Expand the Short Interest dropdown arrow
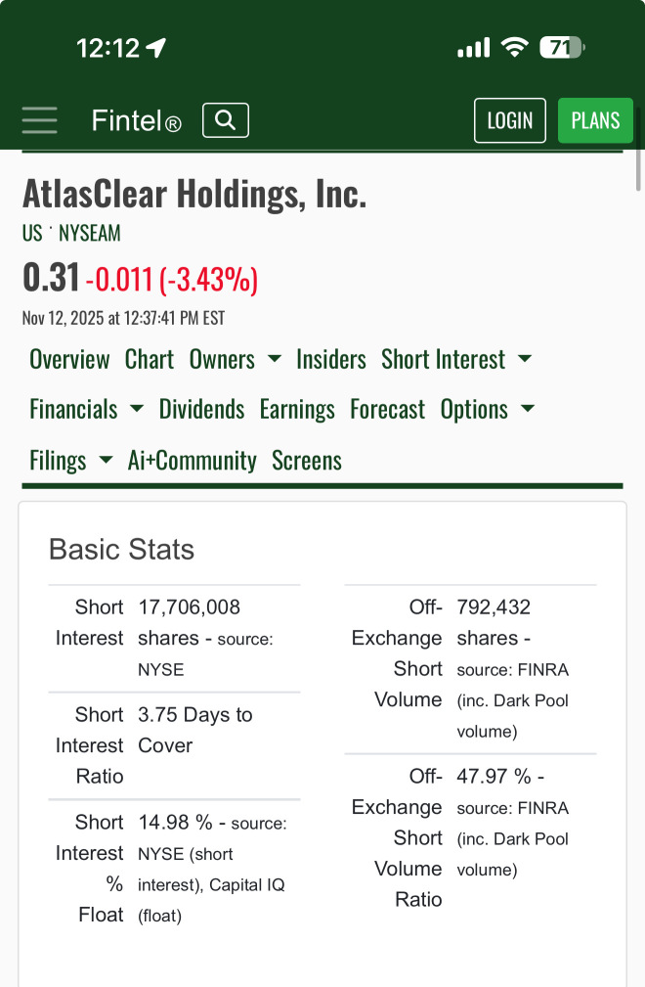Viewport: 645px width, 987px height. (525, 359)
